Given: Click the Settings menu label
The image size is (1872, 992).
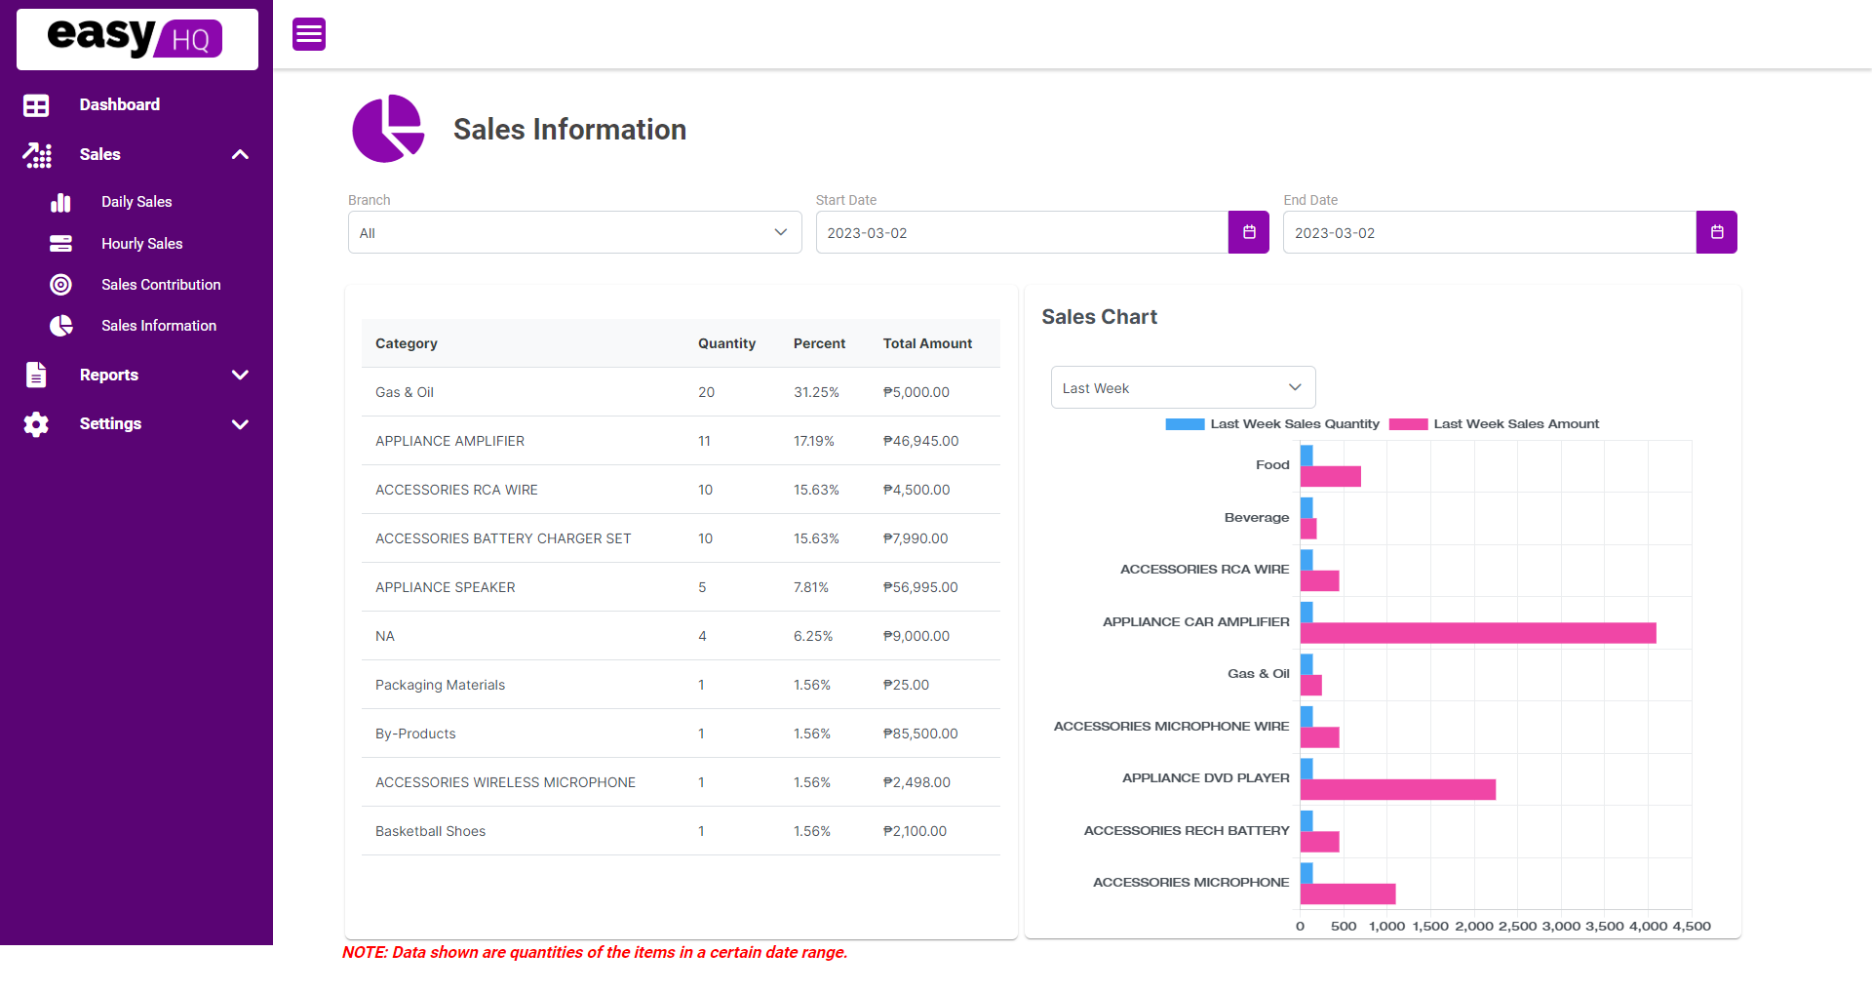Looking at the screenshot, I should tap(110, 423).
